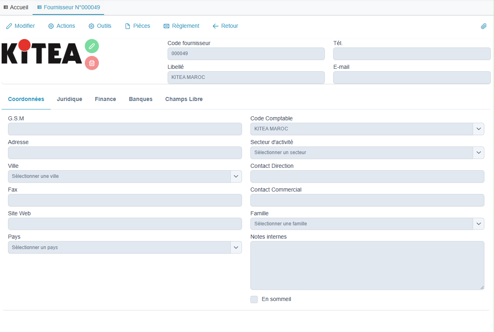Click the Notes internes text area
Viewport: 494px width, 332px height.
367,266
